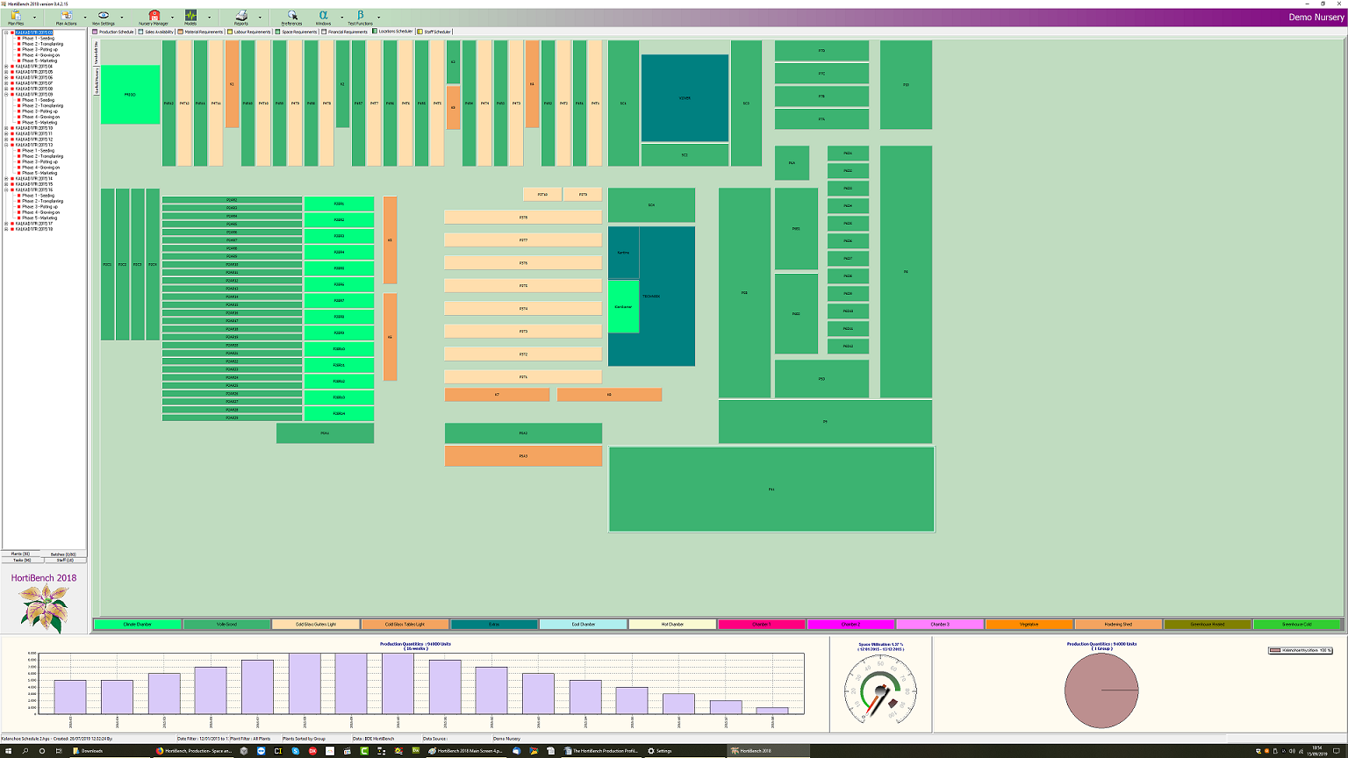Click the Tasks button in left panel

tap(22, 560)
